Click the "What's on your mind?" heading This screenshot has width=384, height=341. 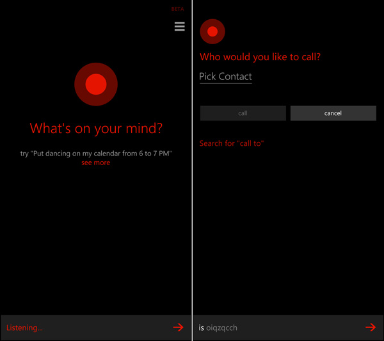96,129
